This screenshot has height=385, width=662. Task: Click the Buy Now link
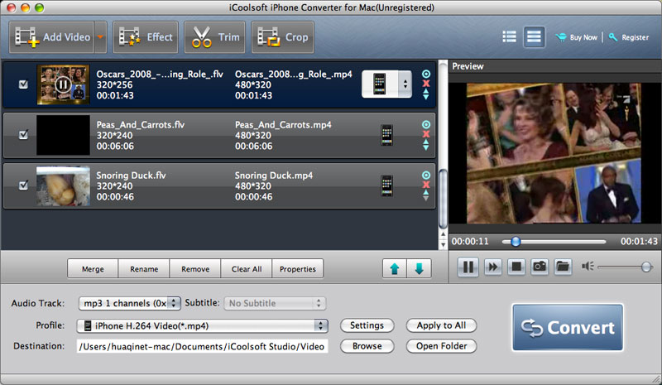coord(578,37)
